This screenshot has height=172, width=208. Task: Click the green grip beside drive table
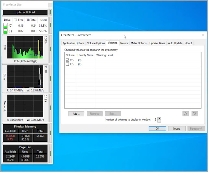pos(51,25)
